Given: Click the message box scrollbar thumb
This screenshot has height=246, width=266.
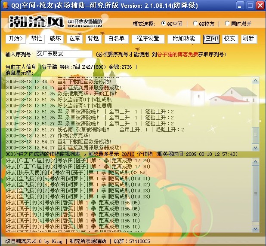Looking at the screenshot, I should click(x=255, y=135).
